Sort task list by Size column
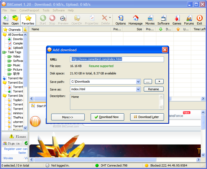This screenshot has height=169, width=207. [x=133, y=29]
